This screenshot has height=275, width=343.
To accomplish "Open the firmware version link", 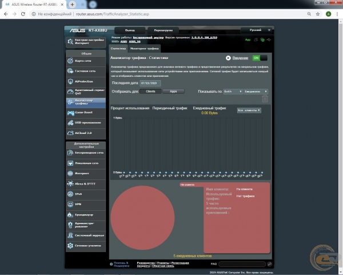I will pos(204,37).
